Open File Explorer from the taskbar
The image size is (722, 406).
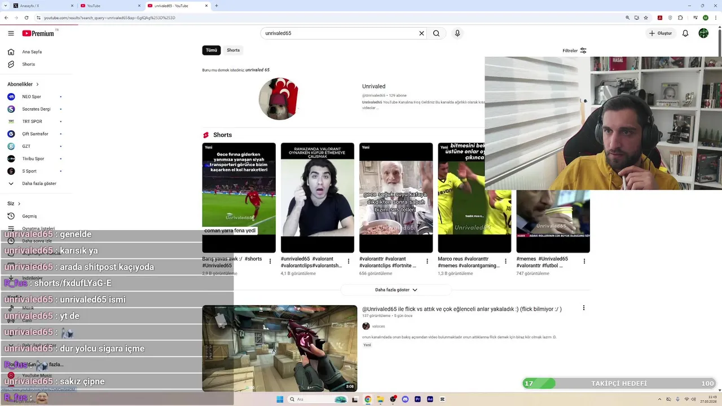[380, 399]
